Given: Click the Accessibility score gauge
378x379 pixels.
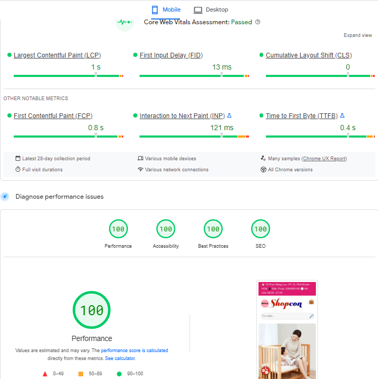Looking at the screenshot, I should coord(166,229).
